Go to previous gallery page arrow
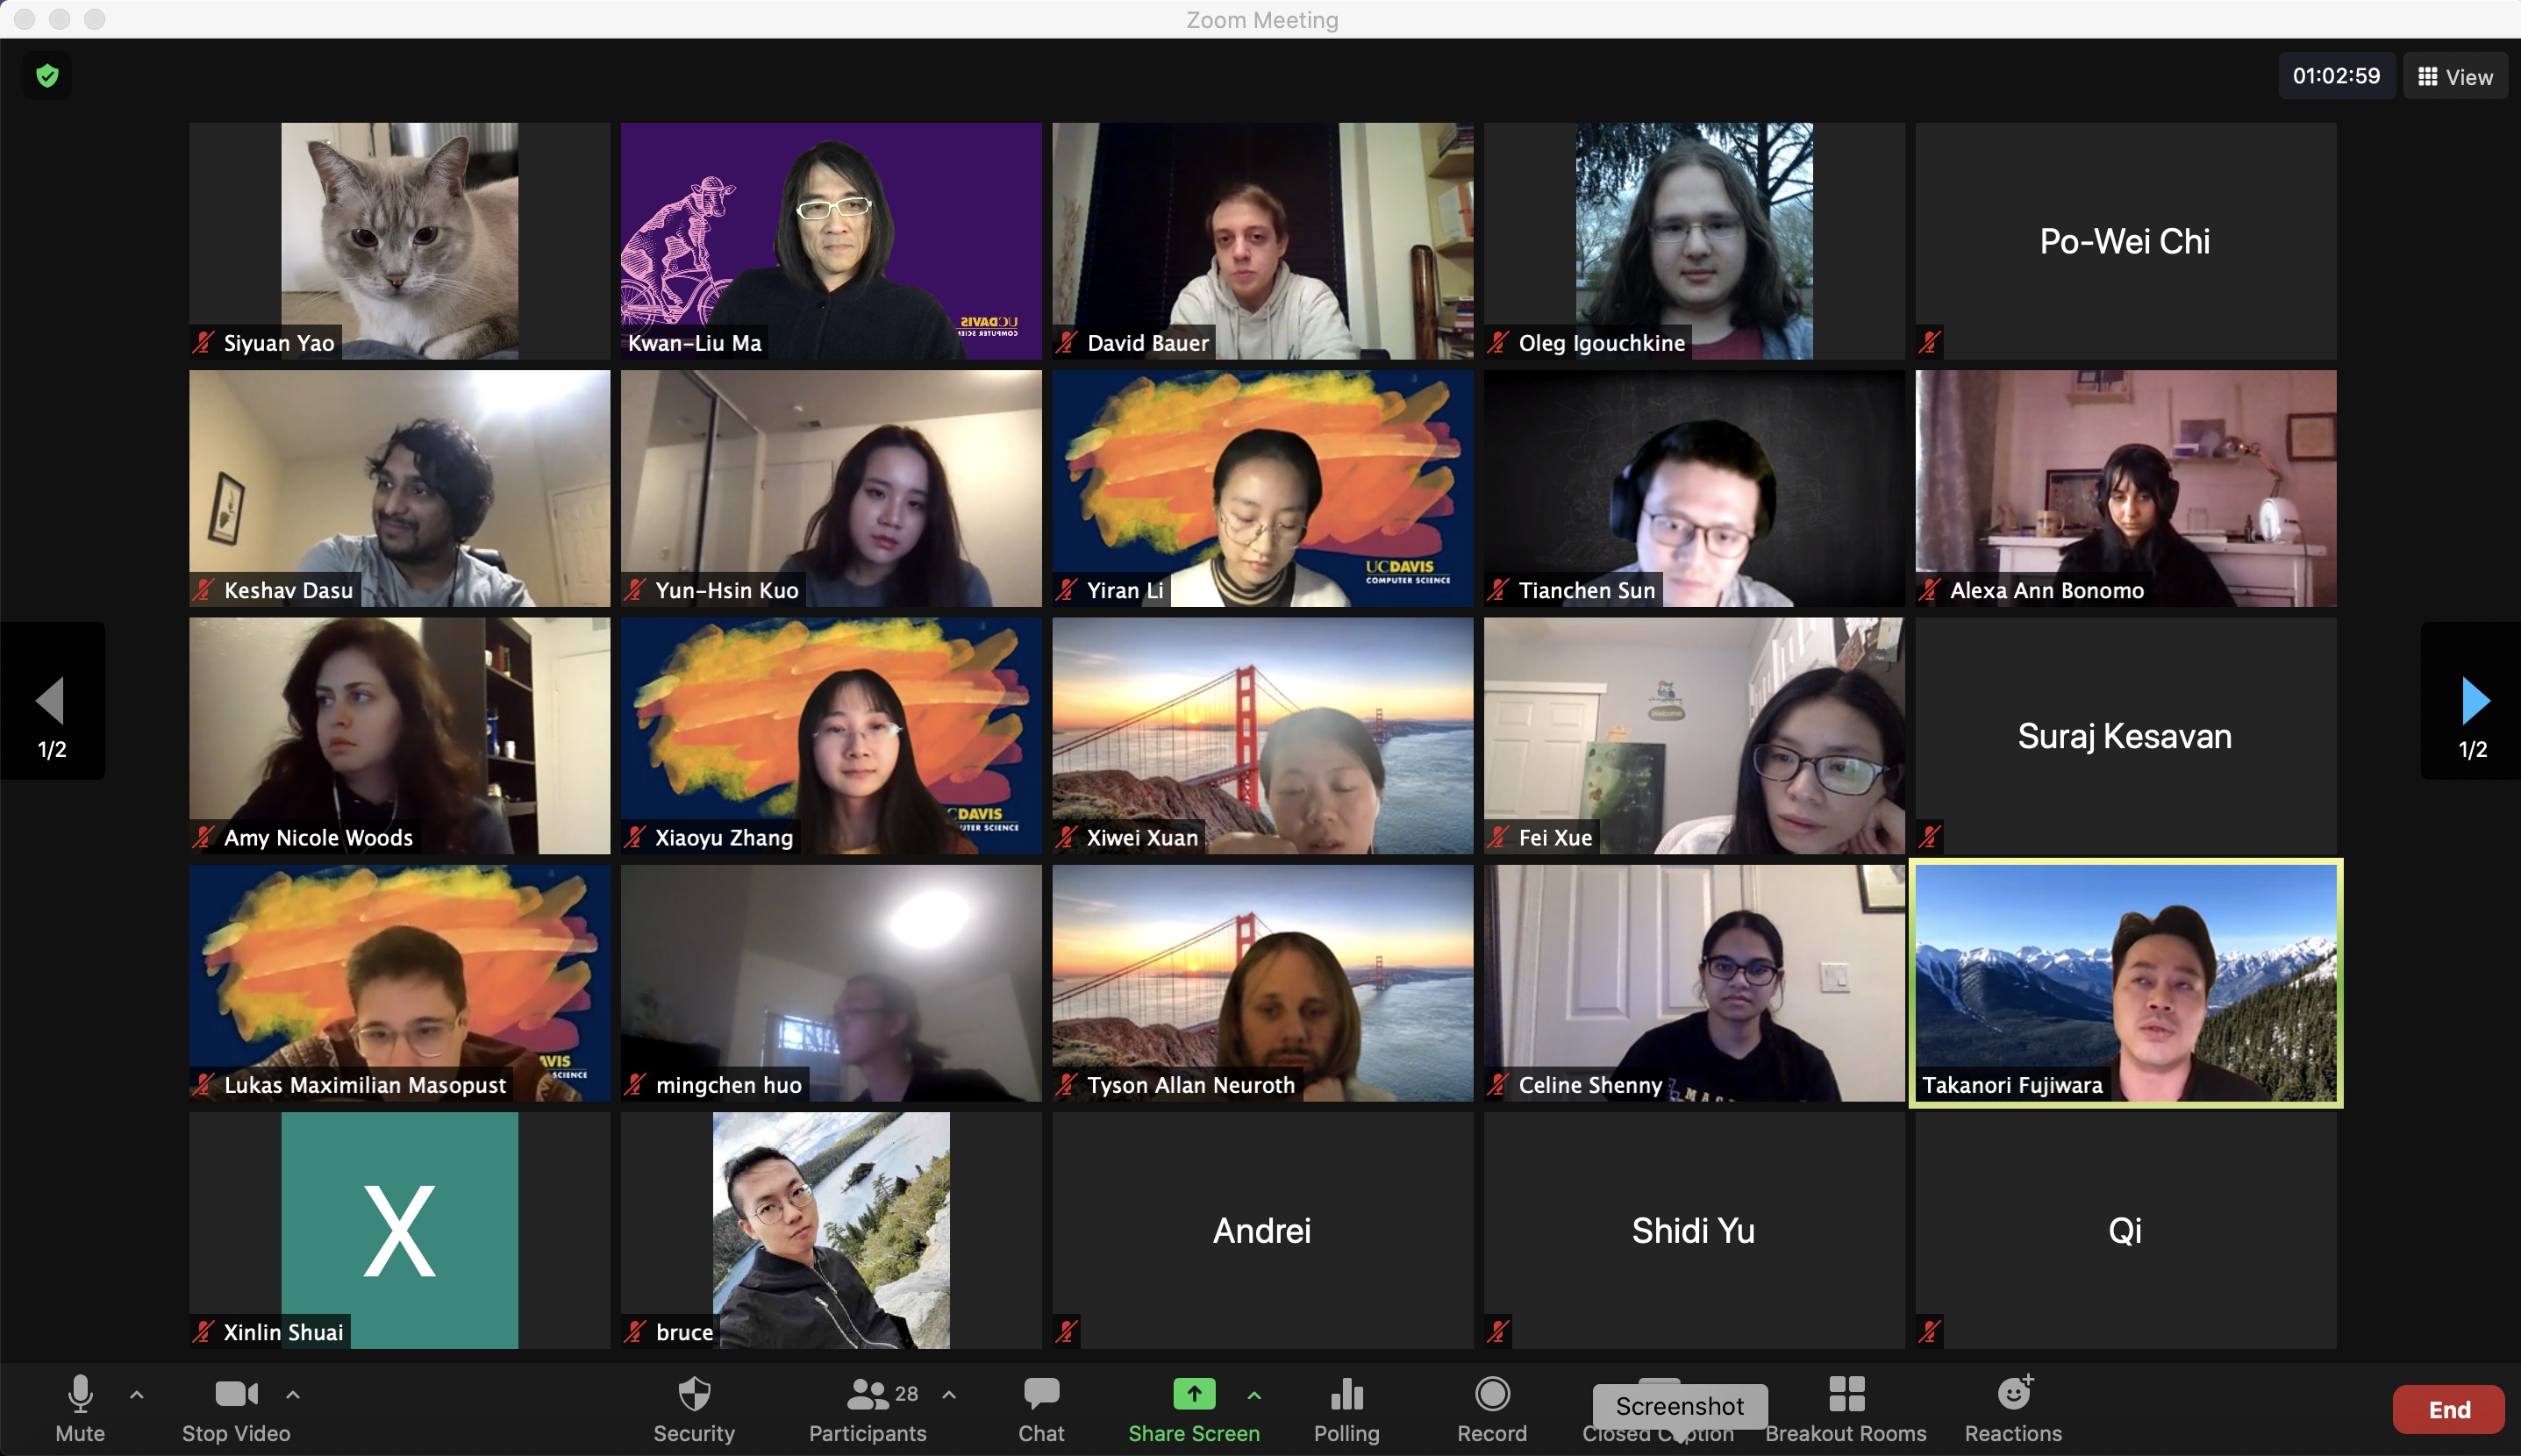 point(51,701)
